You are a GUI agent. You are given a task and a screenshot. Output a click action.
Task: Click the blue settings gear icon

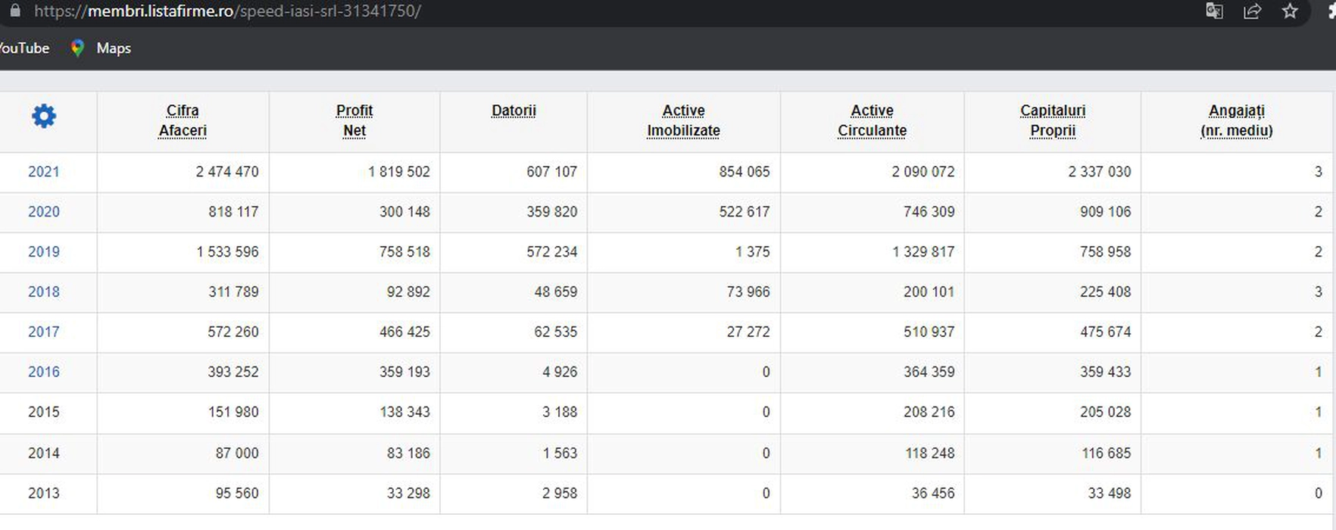(x=44, y=117)
